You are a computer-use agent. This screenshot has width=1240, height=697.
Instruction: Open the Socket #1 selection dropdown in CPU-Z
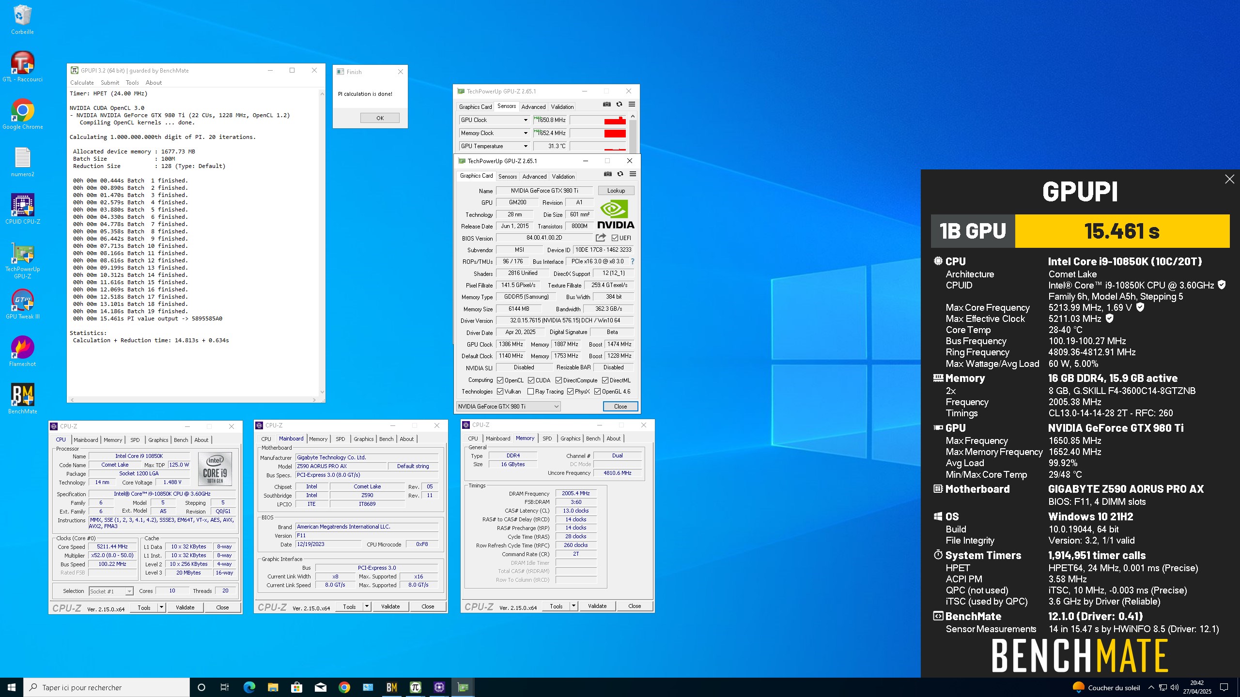(111, 591)
